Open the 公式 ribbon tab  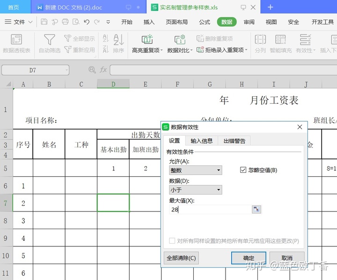(205, 22)
